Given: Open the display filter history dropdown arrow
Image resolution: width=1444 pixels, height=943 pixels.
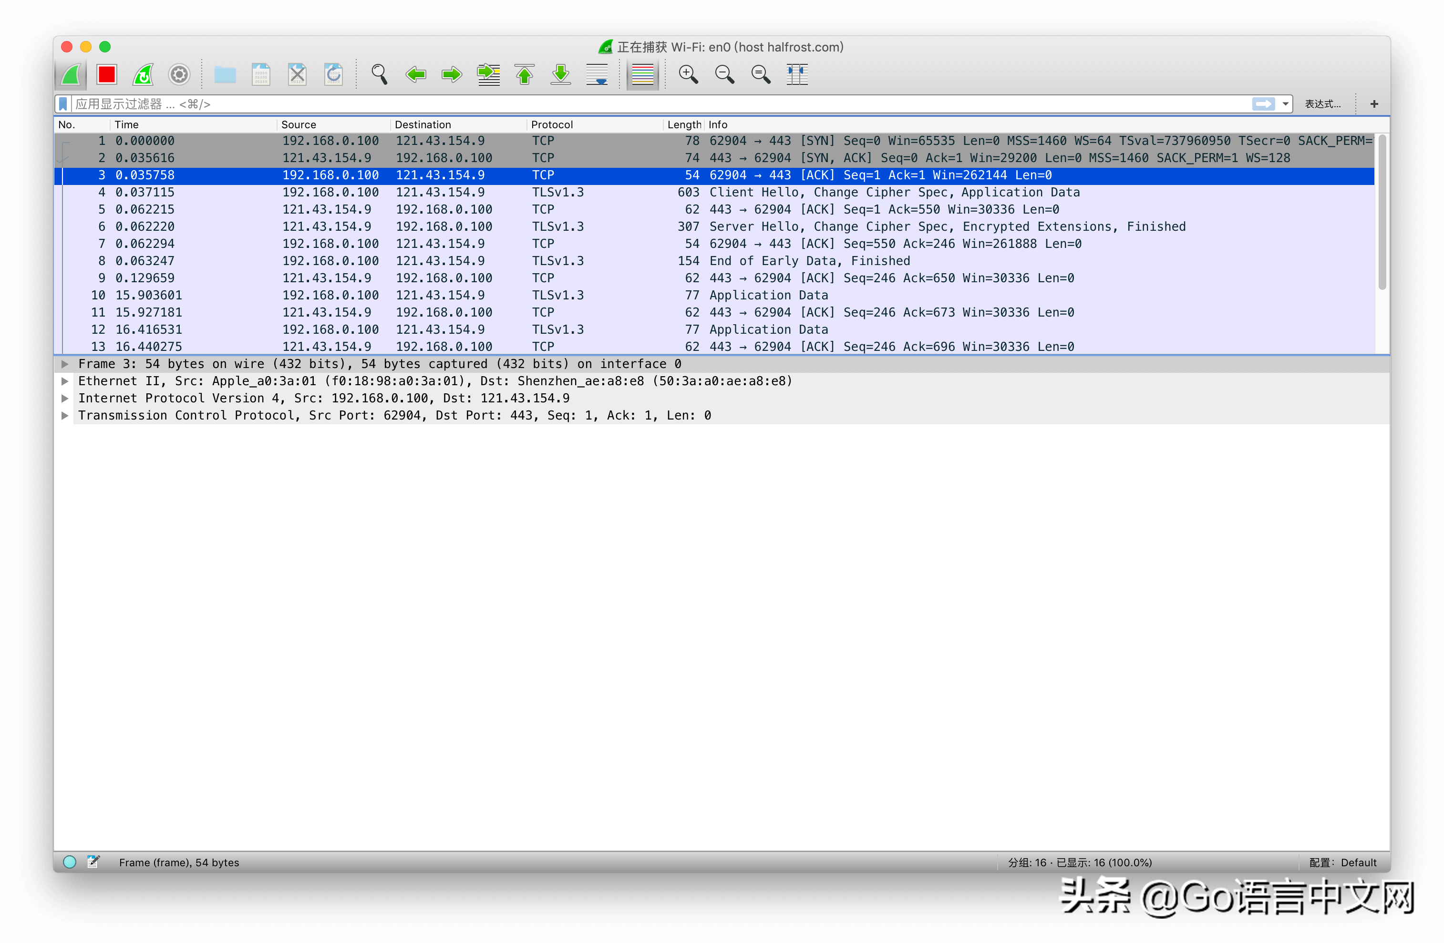Looking at the screenshot, I should tap(1285, 104).
